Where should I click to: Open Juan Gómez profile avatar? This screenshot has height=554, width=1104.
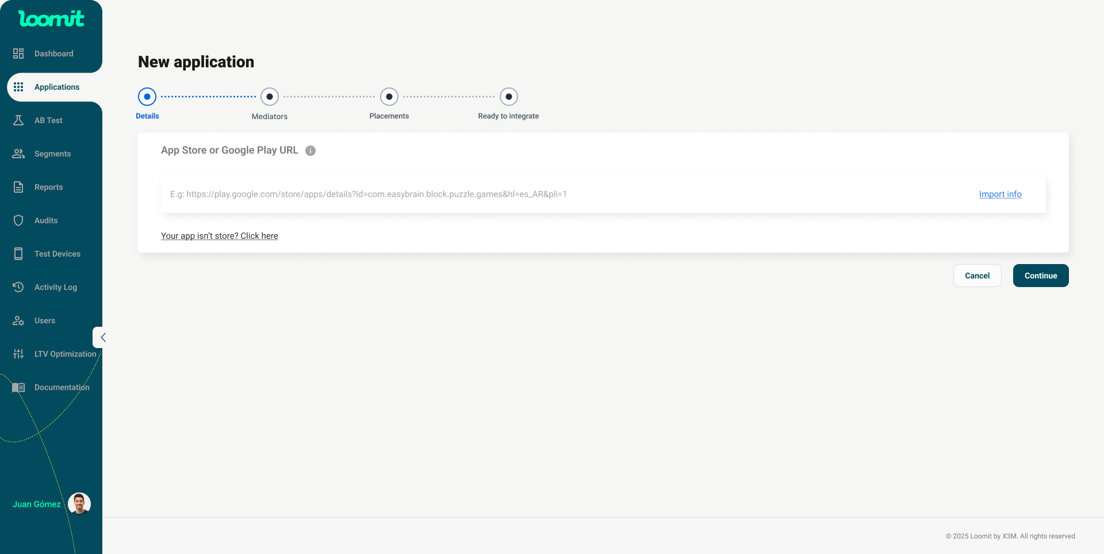[79, 503]
